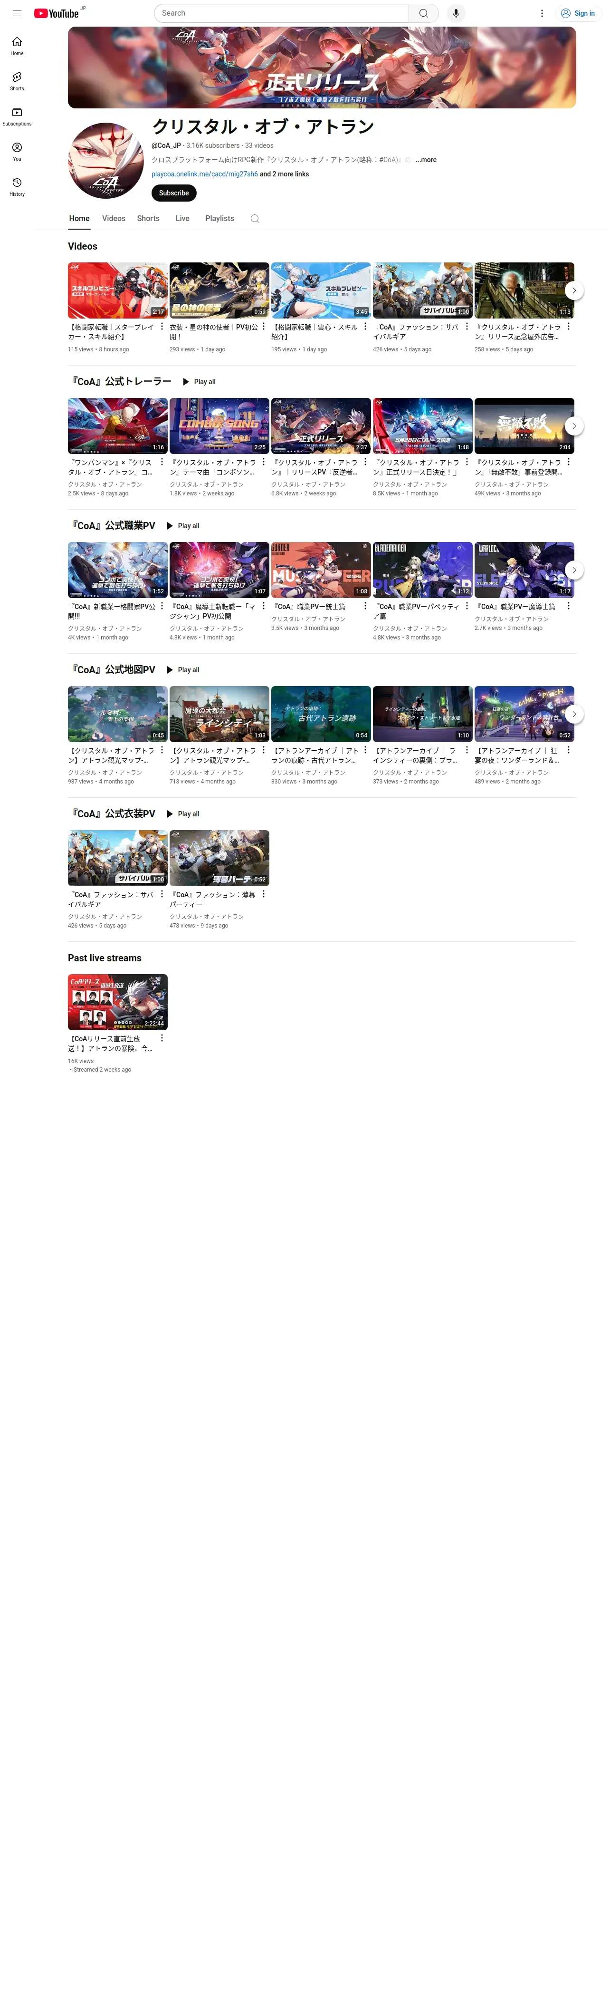Click the Search input field

pos(281,13)
